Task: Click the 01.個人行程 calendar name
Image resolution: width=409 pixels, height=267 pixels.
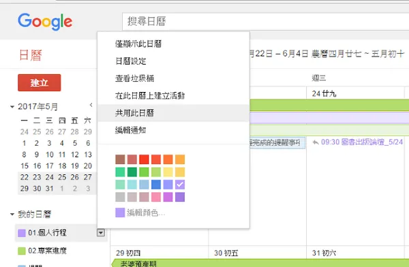Action: [47, 232]
